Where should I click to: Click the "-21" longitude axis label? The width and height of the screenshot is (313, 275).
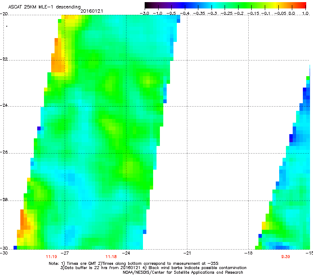pos(187,253)
